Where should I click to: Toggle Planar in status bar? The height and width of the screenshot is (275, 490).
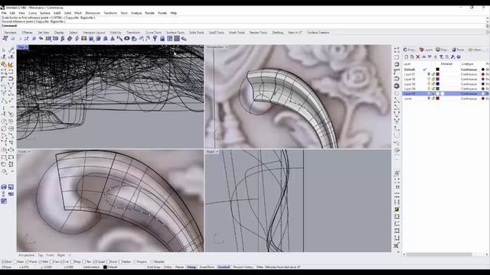click(x=179, y=267)
